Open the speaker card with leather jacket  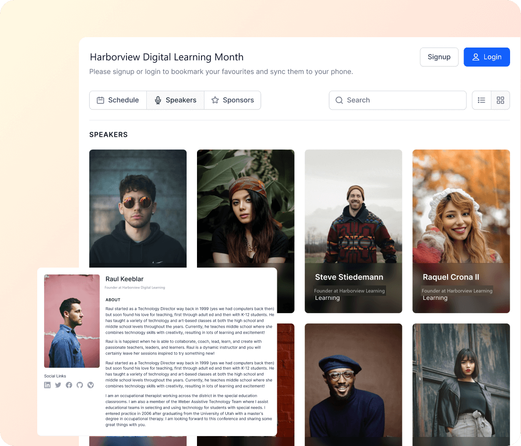coord(461,385)
